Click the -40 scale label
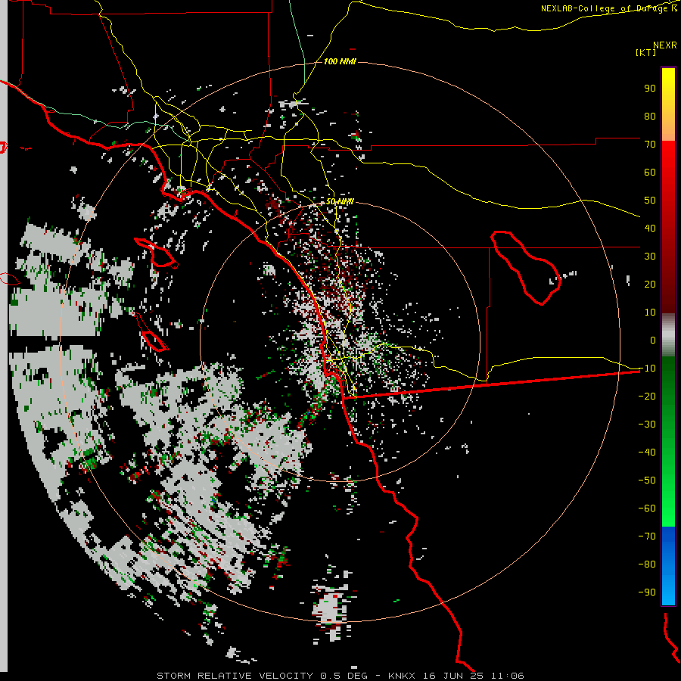The image size is (681, 681). (647, 452)
